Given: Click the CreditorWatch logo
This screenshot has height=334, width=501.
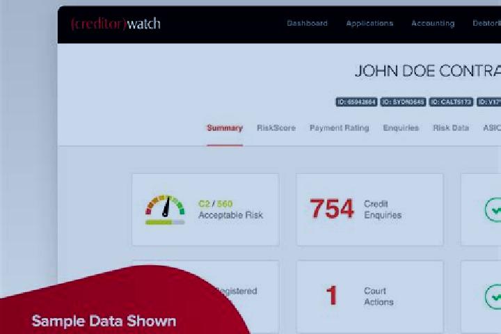Looking at the screenshot, I should pos(116,24).
